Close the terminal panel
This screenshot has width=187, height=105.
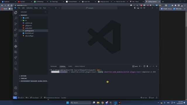[157, 66]
